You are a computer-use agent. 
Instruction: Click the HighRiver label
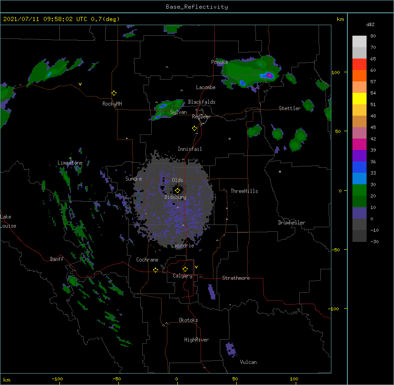197,340
